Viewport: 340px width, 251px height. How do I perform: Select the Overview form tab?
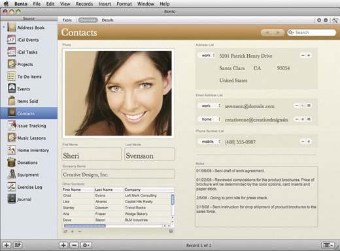(88, 20)
